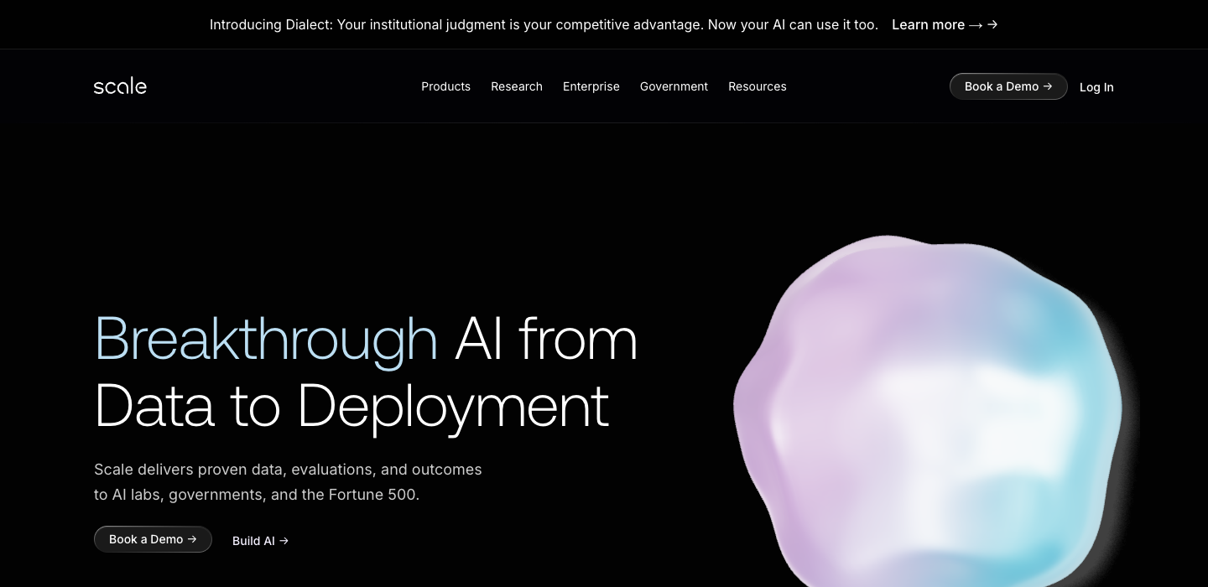The height and width of the screenshot is (587, 1208).
Task: Open the Research menu
Action: [517, 86]
